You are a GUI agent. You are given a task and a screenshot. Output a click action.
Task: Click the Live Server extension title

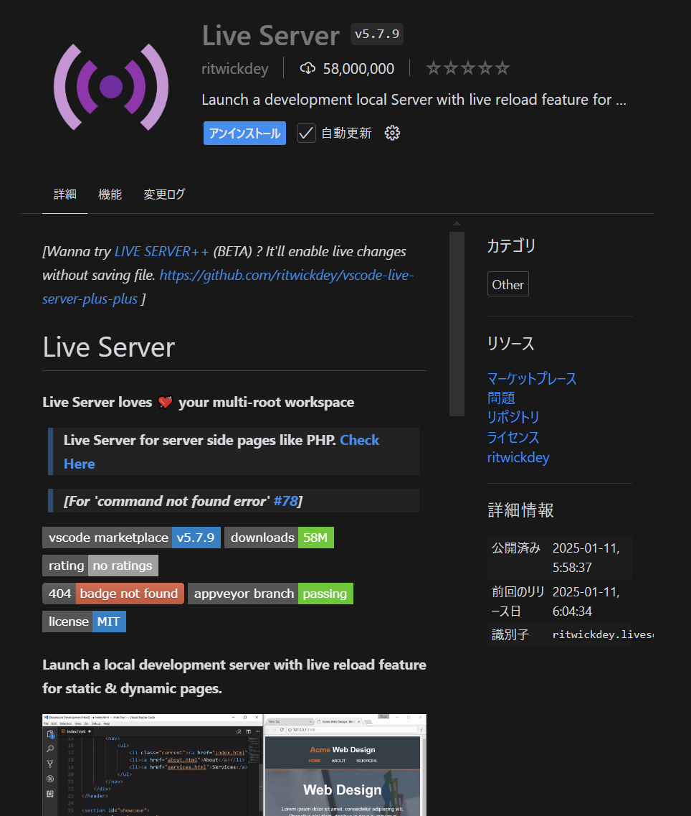point(270,35)
